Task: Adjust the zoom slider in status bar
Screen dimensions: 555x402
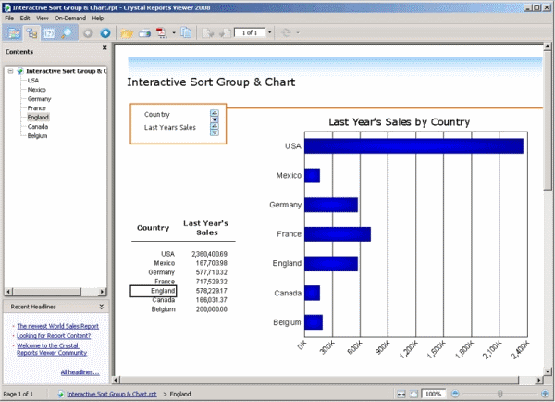Action: coord(500,394)
